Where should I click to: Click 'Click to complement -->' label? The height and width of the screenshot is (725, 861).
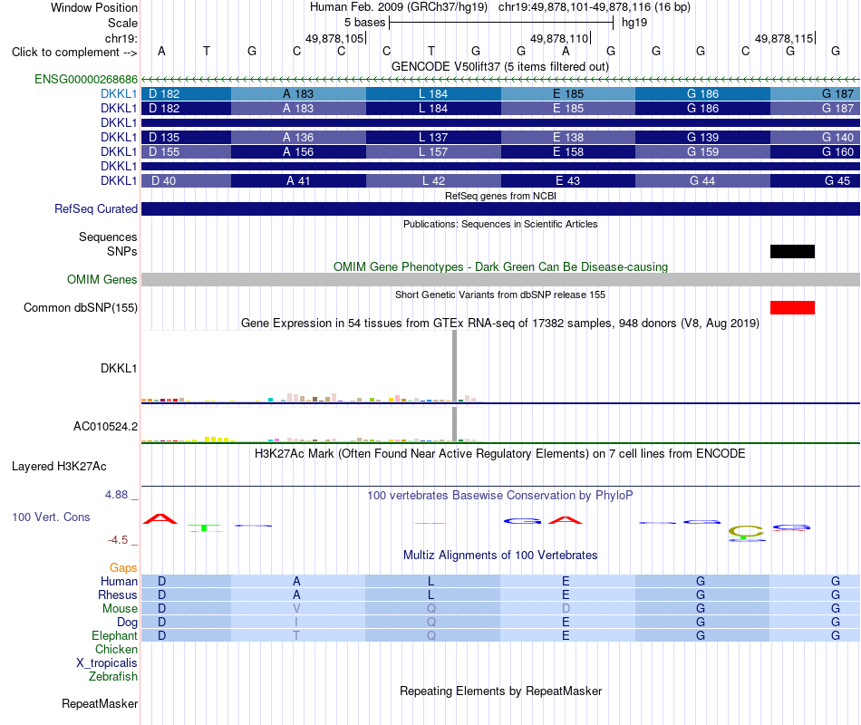[x=74, y=53]
